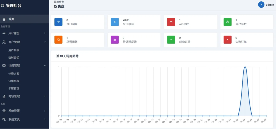Viewport: 276px width, 129px height.
Task: Click the document icon beside 内容管理
Action: [4, 96]
